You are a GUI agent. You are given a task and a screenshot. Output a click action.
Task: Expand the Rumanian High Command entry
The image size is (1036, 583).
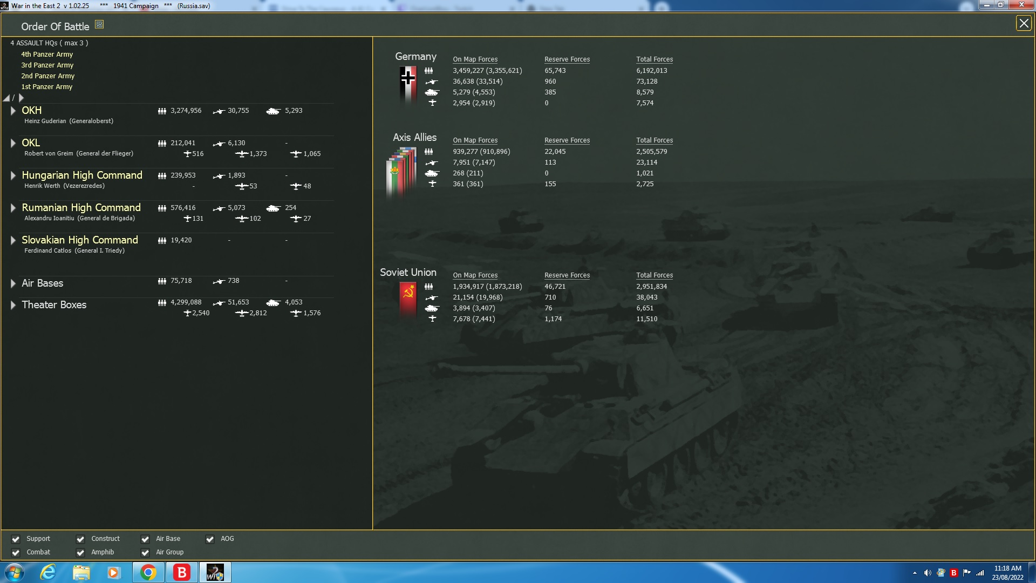13,208
